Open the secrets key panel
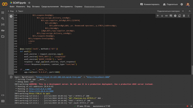Viewport: 193px width, 108px height. pyautogui.click(x=3, y=30)
